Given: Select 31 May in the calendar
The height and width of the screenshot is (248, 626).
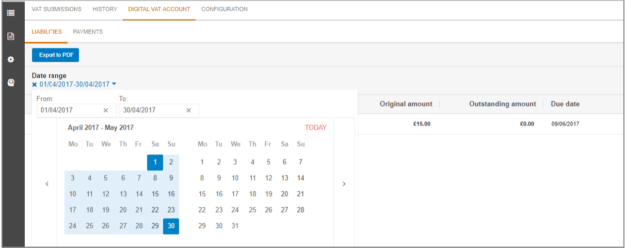Looking at the screenshot, I should click(x=235, y=226).
